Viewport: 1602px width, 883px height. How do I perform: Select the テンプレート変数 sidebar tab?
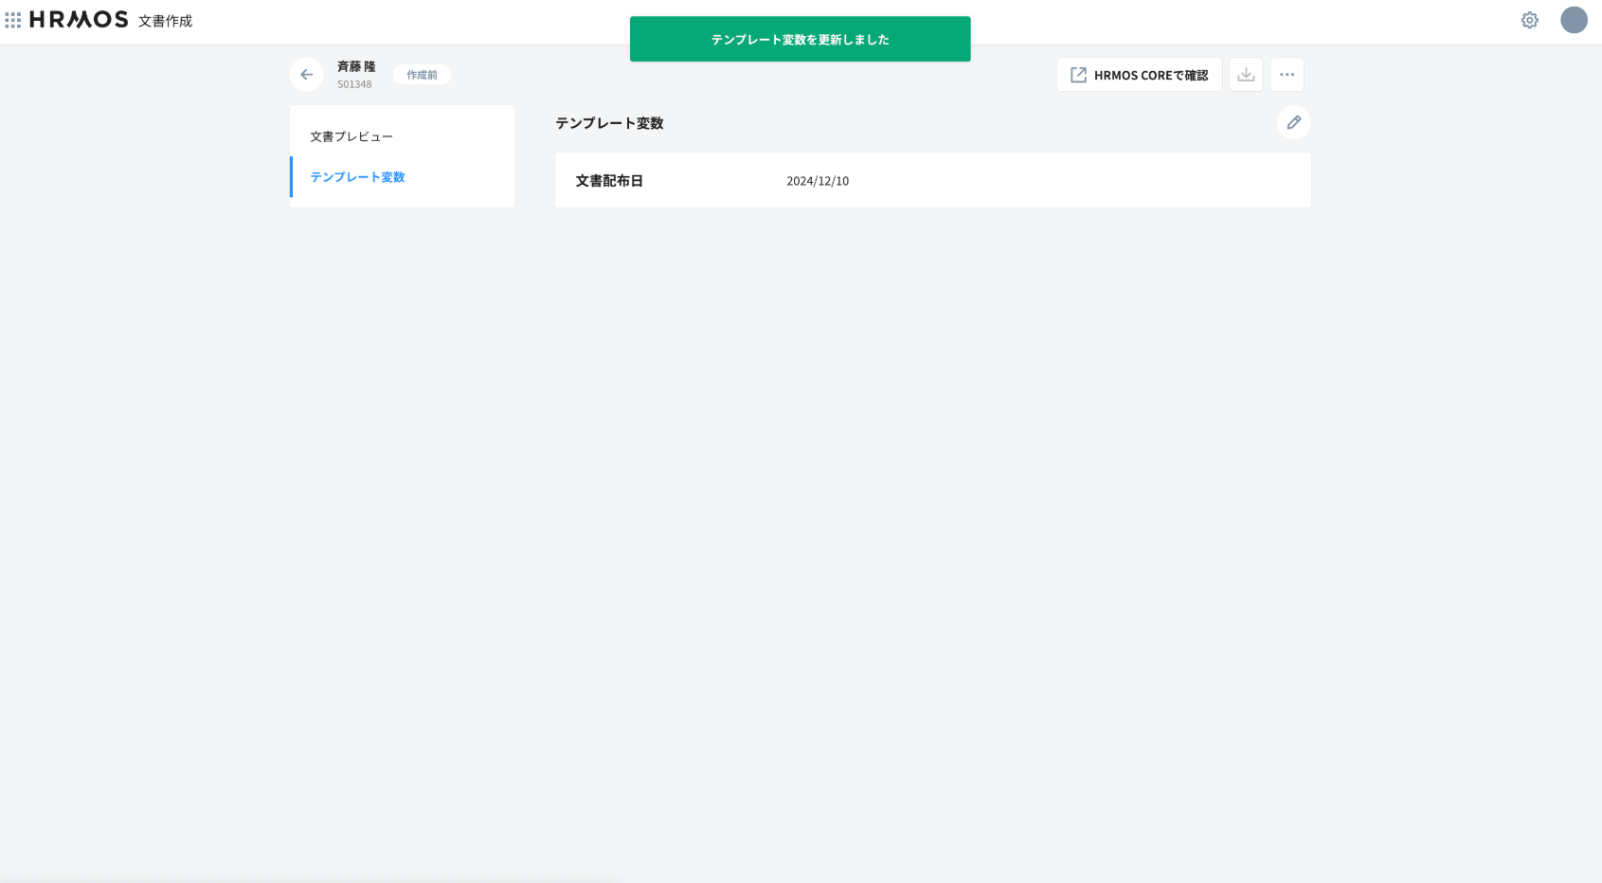357,177
